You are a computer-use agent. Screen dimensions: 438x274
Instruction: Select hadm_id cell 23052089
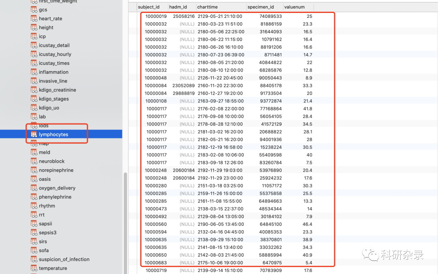(x=183, y=85)
